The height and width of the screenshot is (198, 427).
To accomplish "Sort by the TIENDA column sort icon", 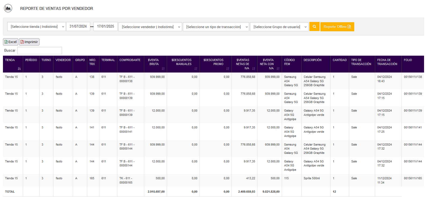I will point(19,69).
